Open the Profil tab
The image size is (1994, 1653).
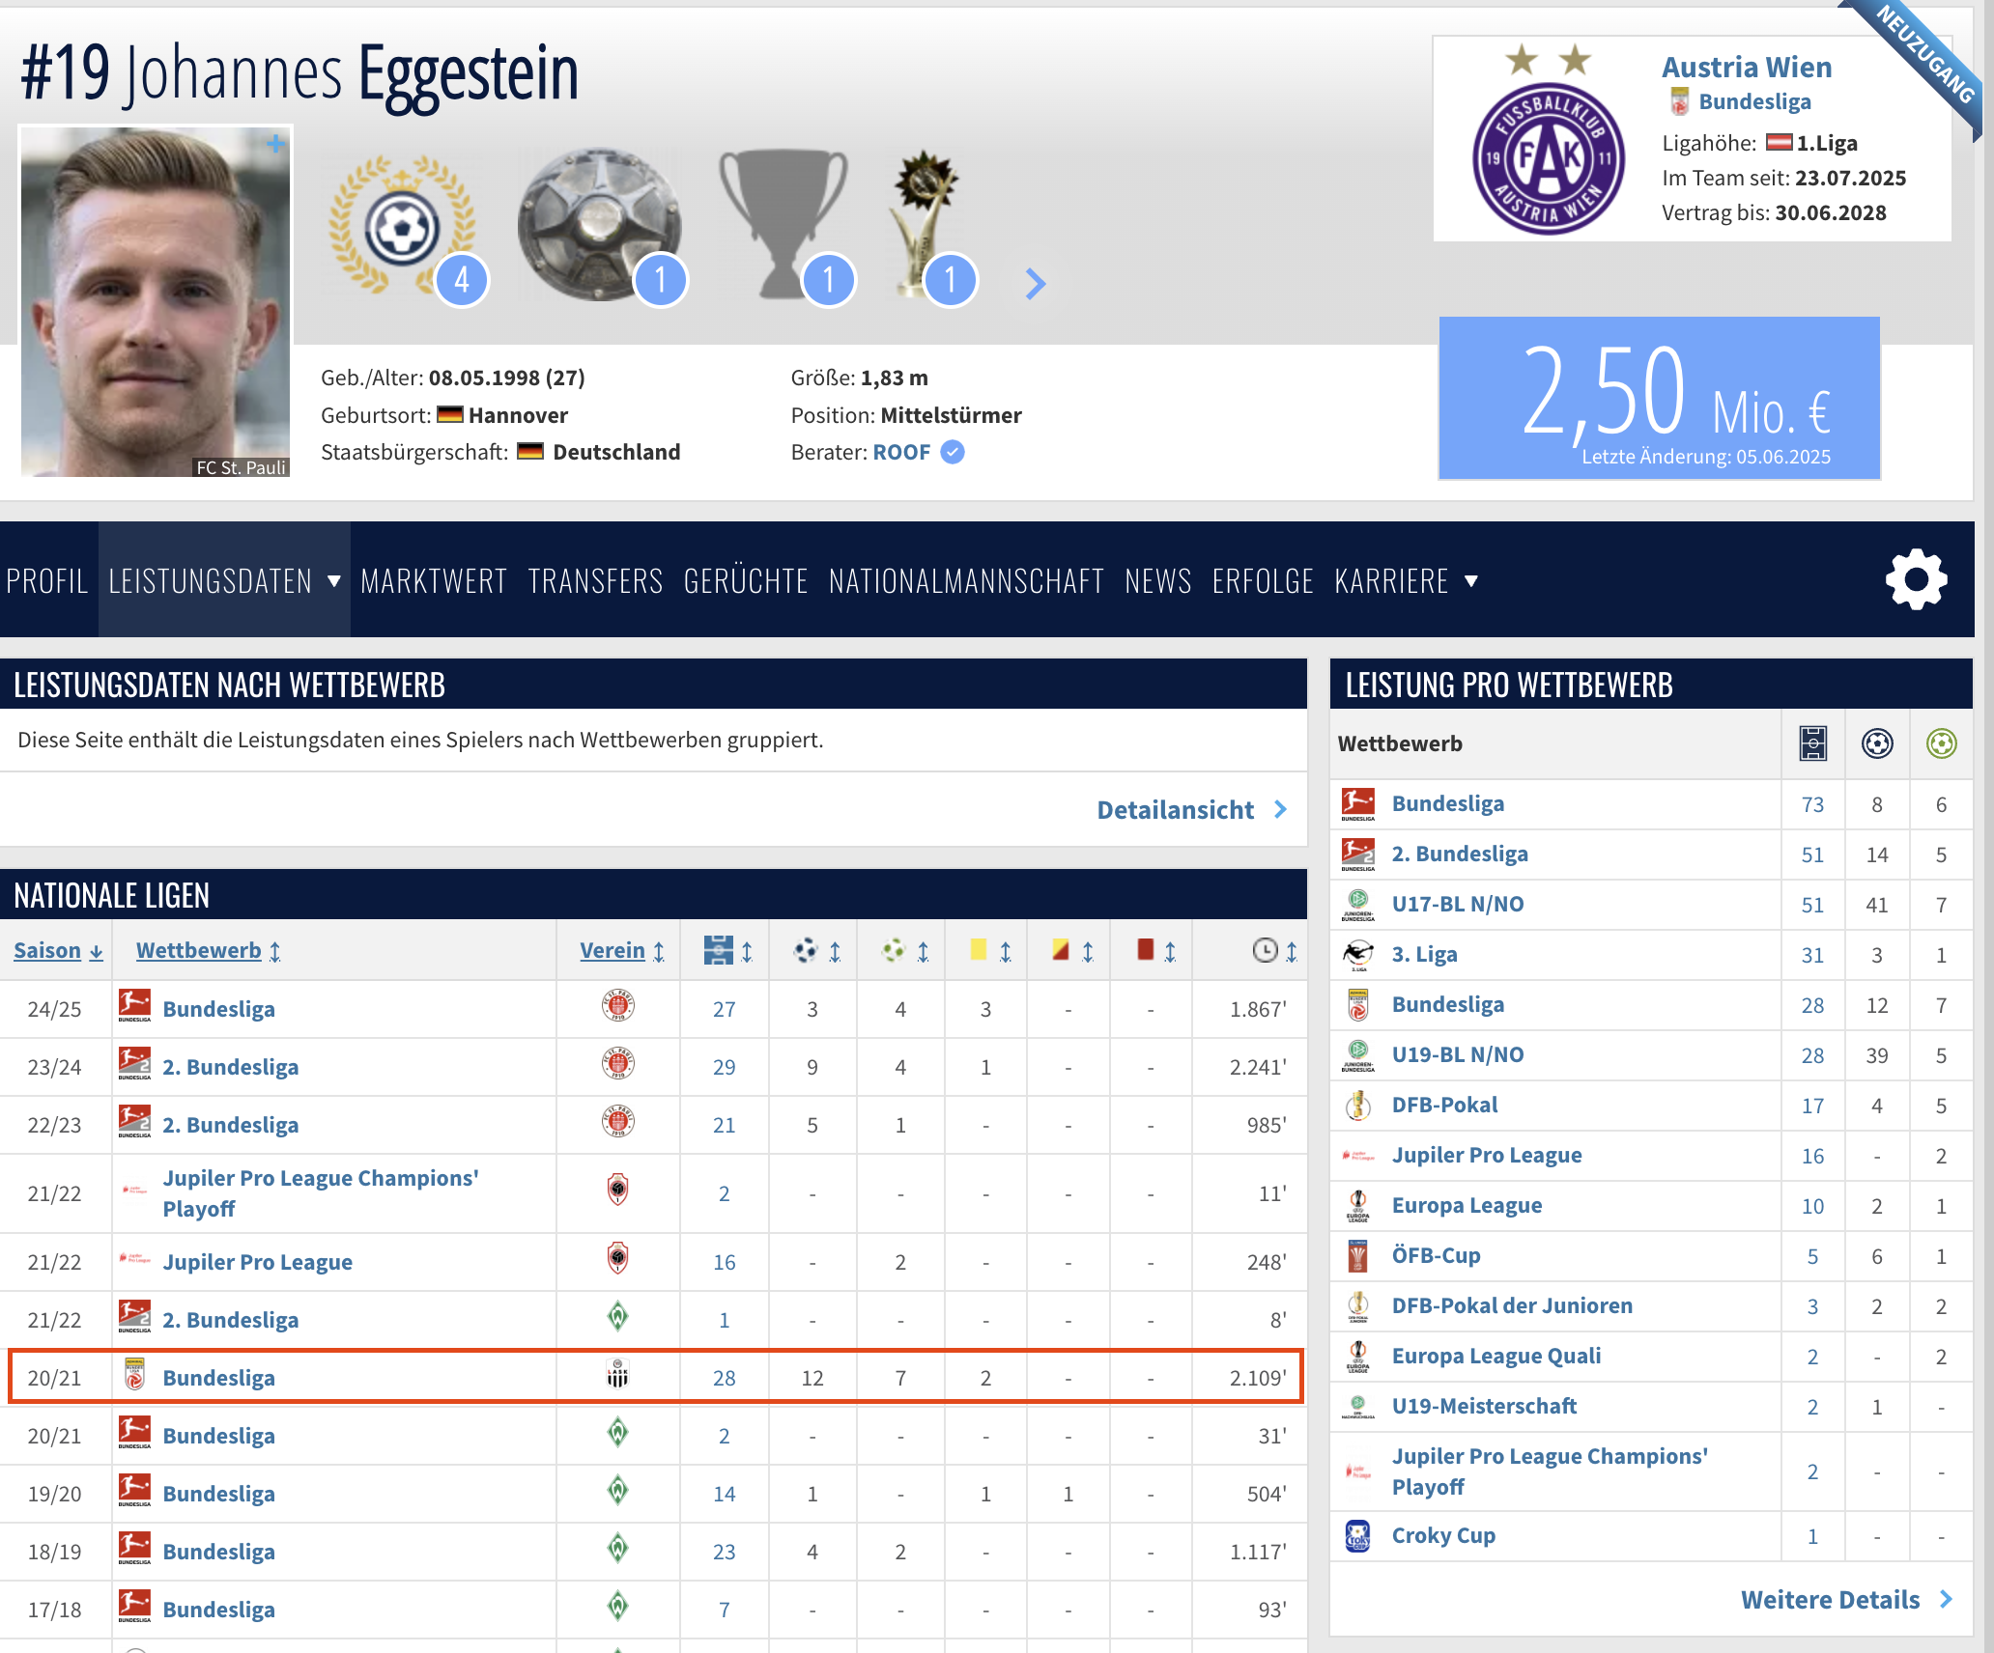point(47,580)
